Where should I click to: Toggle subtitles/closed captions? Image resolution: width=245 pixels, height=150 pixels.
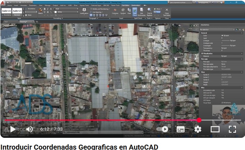[x=180, y=129]
